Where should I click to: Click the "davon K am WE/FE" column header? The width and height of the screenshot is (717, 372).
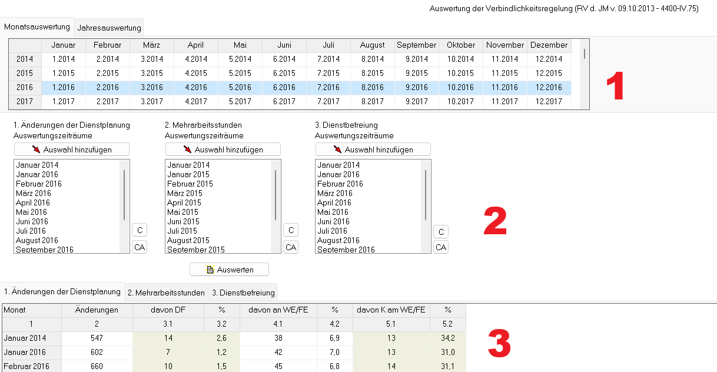(391, 310)
